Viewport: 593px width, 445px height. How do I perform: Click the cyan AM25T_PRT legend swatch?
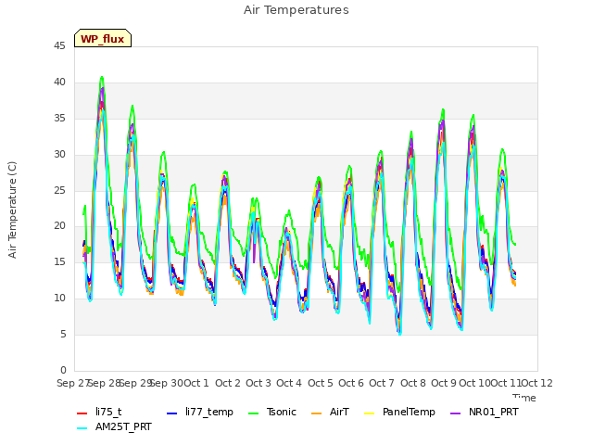[x=82, y=428]
